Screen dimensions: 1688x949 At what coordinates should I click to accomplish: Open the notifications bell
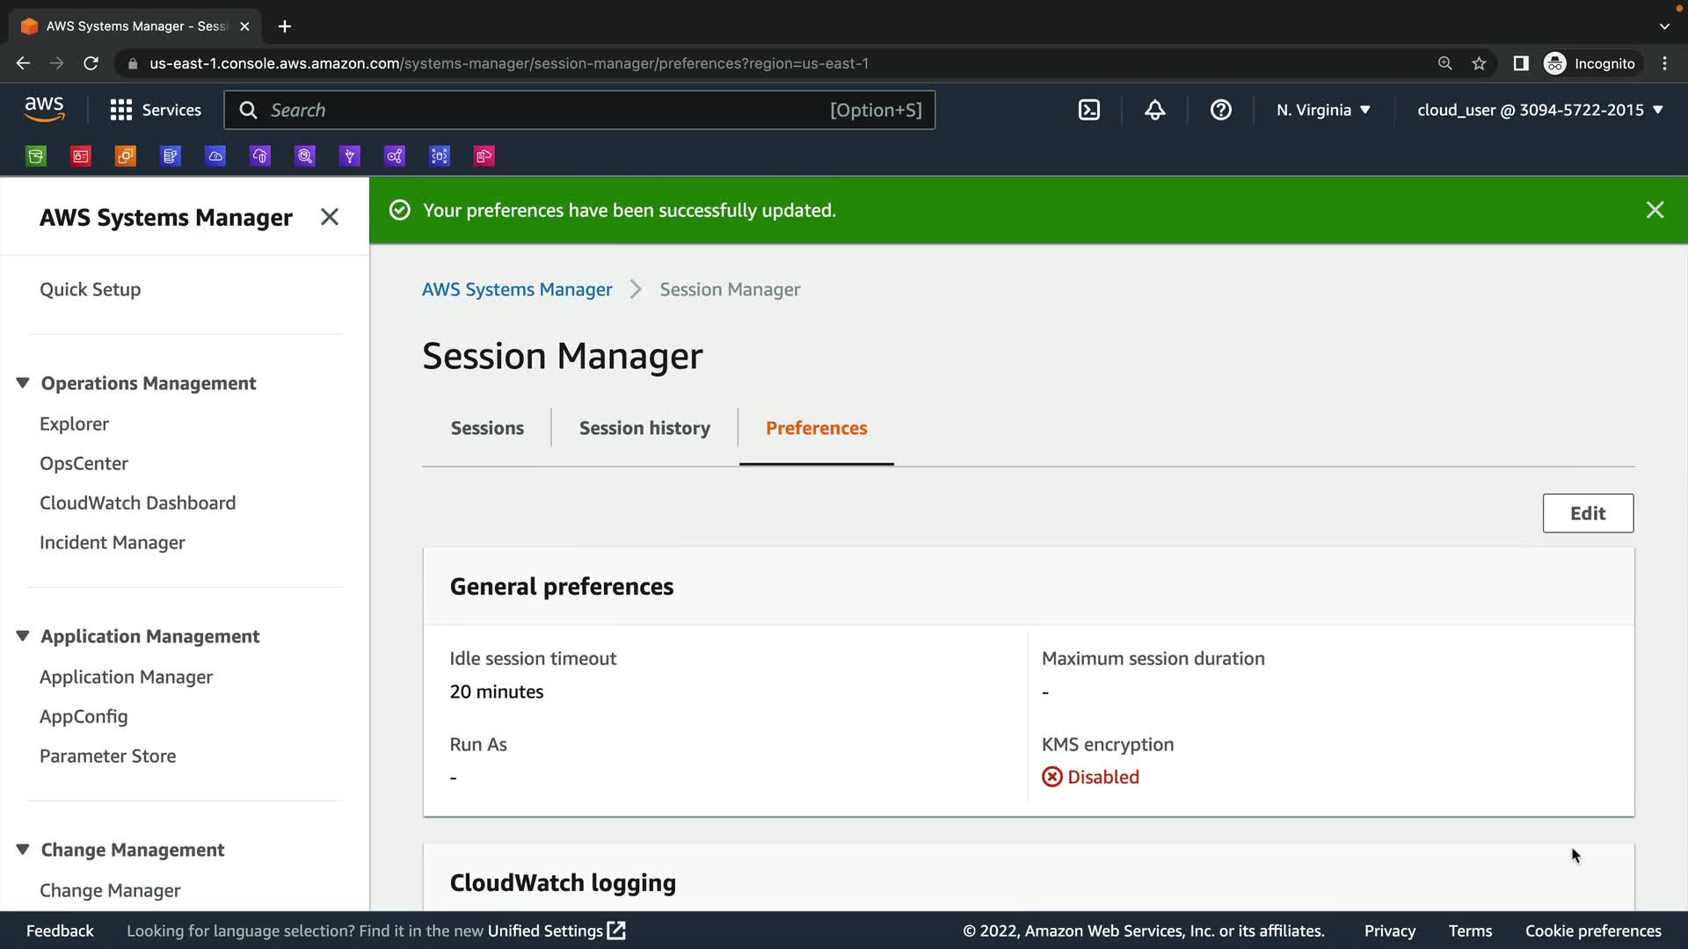point(1154,110)
